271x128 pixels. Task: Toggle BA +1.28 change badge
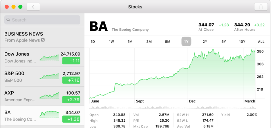click(x=71, y=119)
